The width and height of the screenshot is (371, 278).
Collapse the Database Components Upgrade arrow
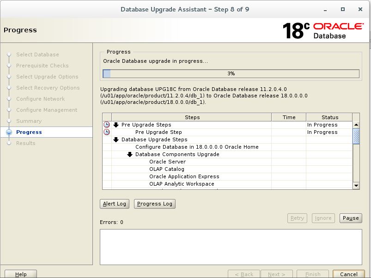(x=130, y=154)
